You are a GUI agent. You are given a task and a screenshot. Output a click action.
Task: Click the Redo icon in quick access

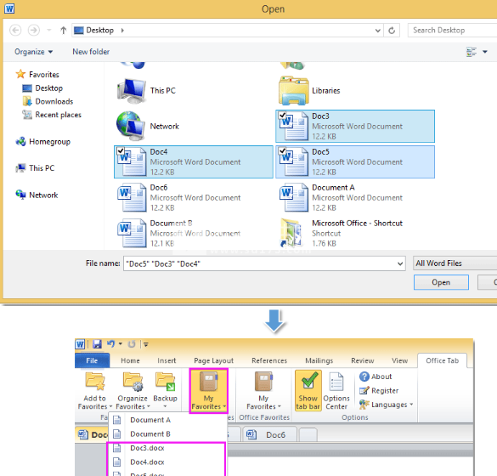click(132, 343)
